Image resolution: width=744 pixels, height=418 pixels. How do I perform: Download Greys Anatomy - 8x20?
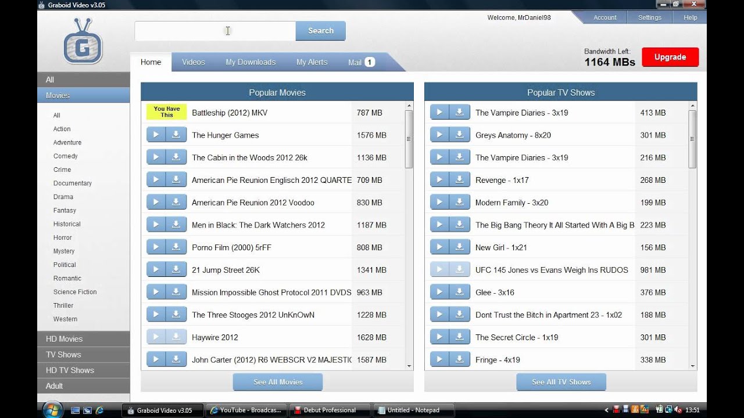460,135
